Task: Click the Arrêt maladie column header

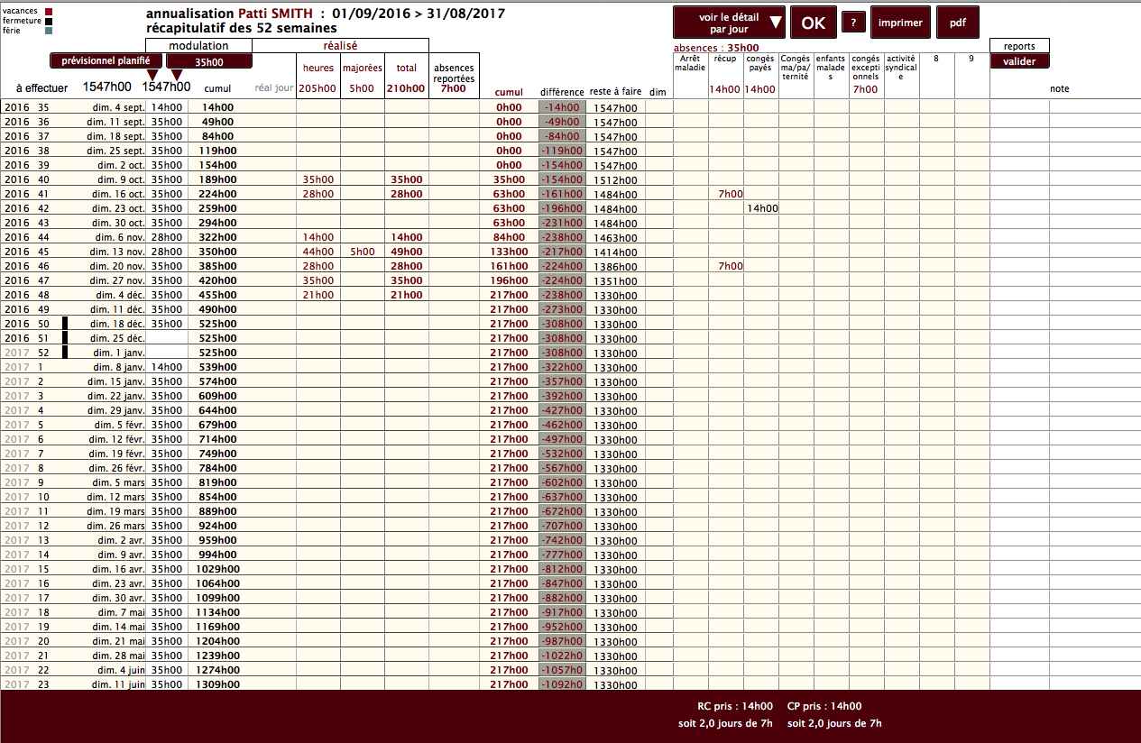Action: point(690,63)
